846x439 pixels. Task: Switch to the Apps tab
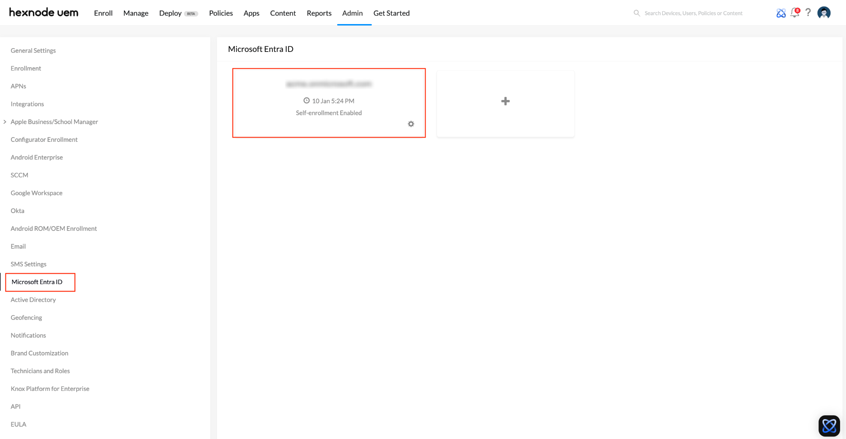point(251,13)
